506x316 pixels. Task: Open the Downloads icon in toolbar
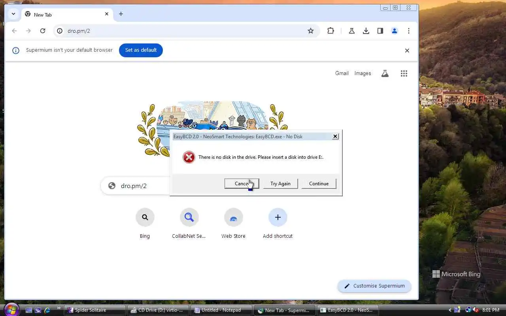click(x=366, y=31)
